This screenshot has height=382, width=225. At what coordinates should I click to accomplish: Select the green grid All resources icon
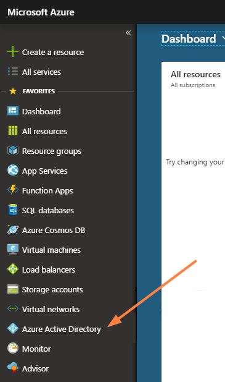coord(13,130)
